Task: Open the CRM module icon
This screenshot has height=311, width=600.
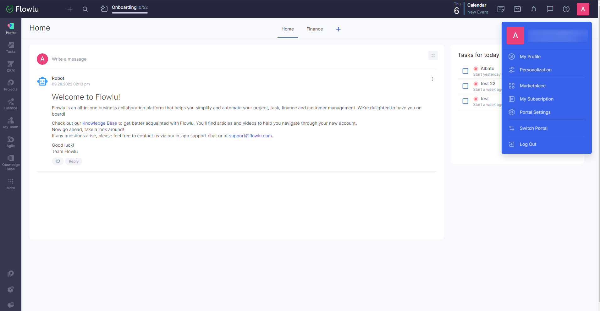Action: click(x=11, y=66)
